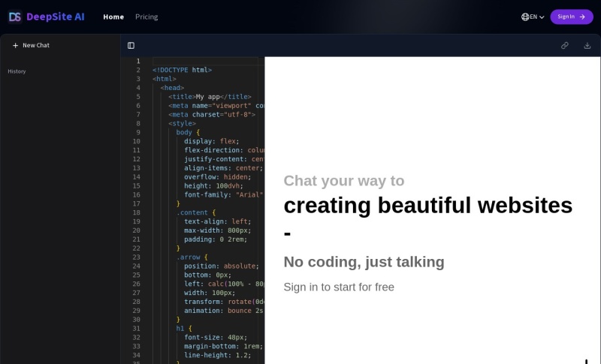Toggle the sidebar panel icon
This screenshot has width=601, height=364.
click(131, 46)
